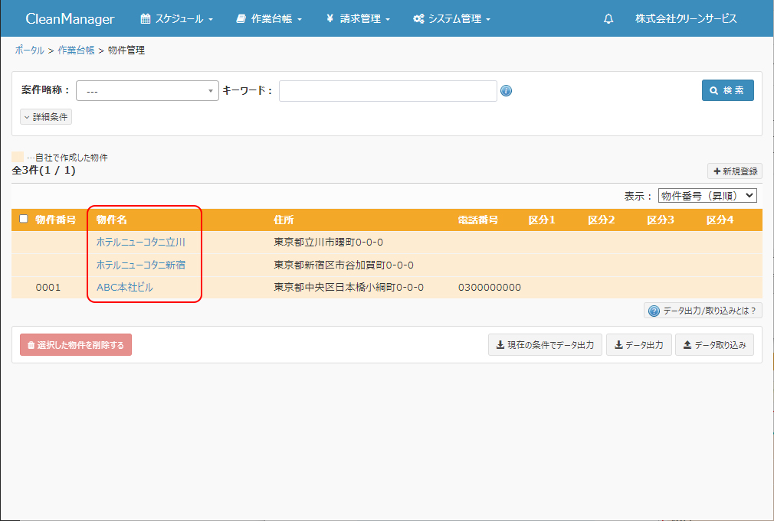
Task: Toggle the select-all checkbox in table header
Action: tap(24, 219)
